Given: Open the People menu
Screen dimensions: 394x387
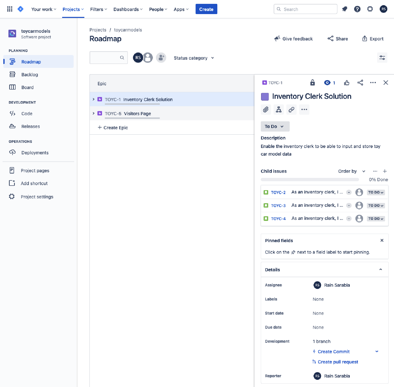Looking at the screenshot, I should pyautogui.click(x=158, y=9).
